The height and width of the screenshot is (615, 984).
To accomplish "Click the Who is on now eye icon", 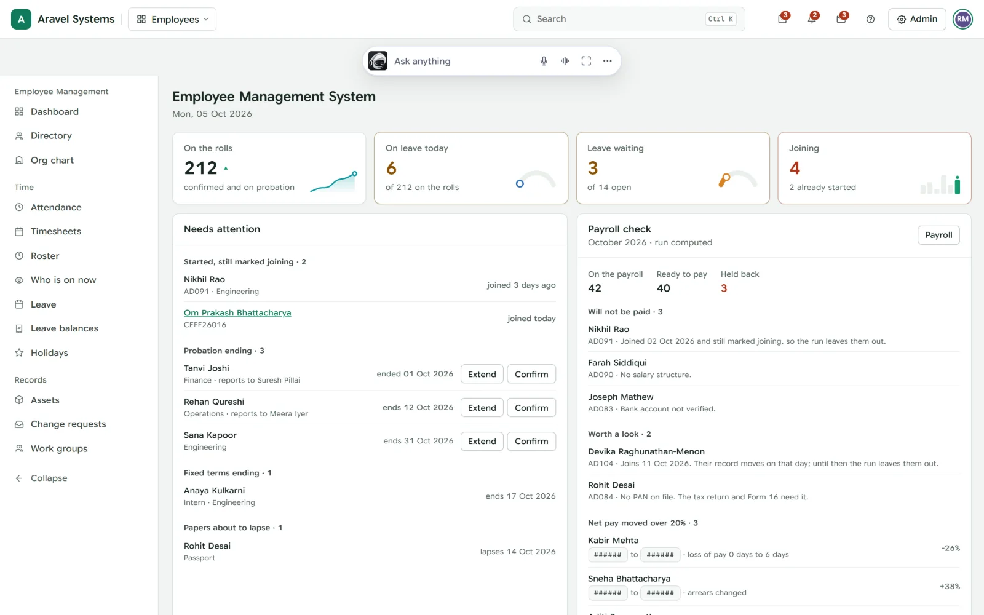I will [x=19, y=280].
